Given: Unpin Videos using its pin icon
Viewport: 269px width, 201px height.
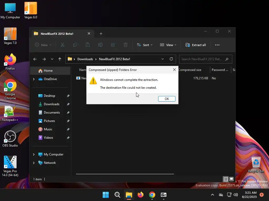Looking at the screenshot, I should pyautogui.click(x=68, y=138).
